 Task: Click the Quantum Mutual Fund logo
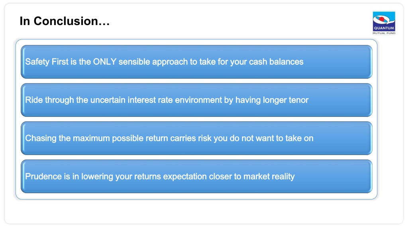coord(384,23)
